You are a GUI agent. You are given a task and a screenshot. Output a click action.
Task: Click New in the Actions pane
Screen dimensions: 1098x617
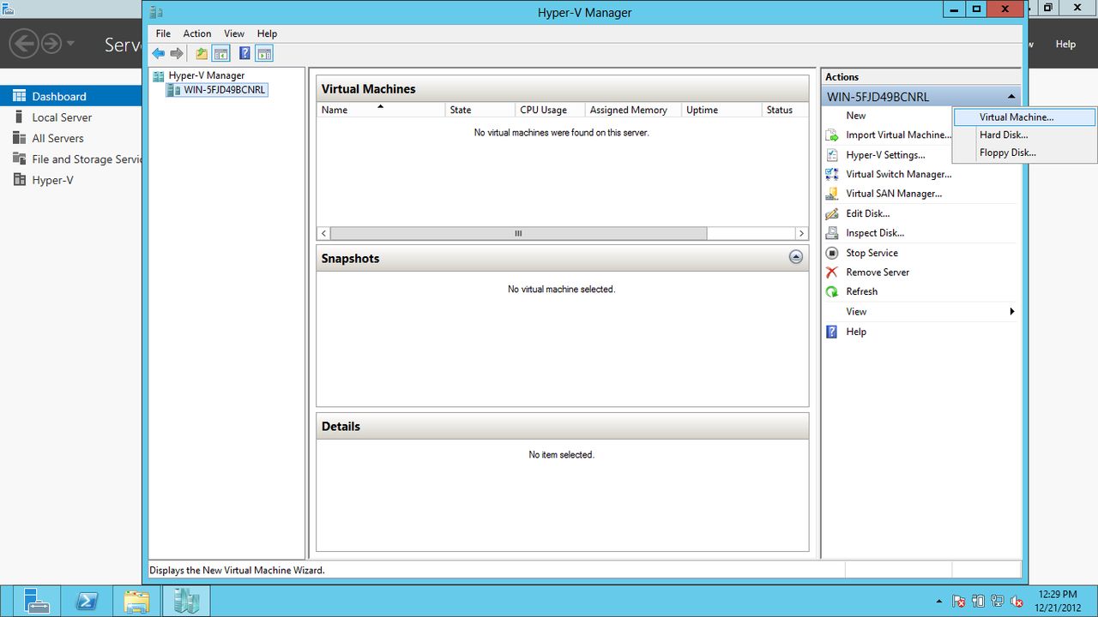pyautogui.click(x=856, y=116)
